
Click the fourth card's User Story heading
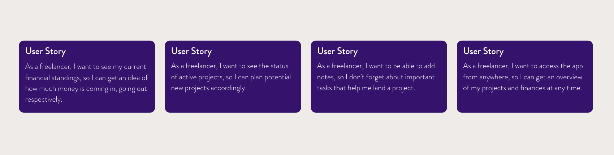click(483, 52)
